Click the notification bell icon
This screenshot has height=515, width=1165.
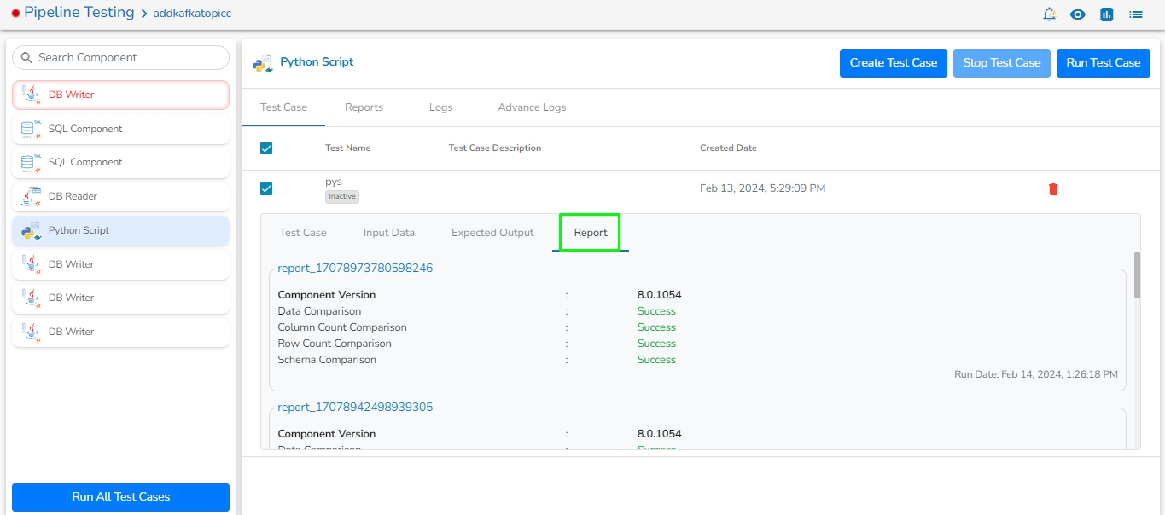pyautogui.click(x=1050, y=14)
